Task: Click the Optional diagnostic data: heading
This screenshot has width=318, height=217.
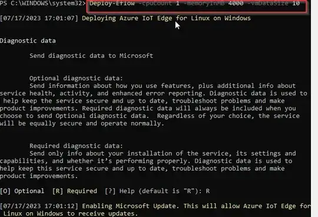Action: tap(76, 78)
